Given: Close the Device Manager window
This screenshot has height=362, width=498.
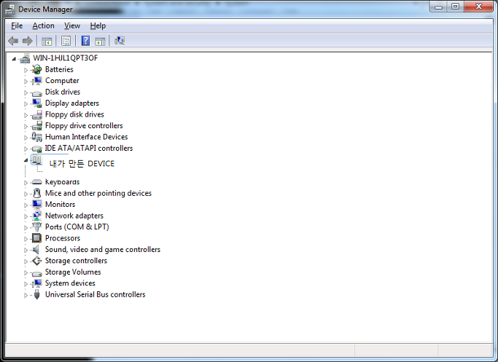Looking at the screenshot, I should tap(478, 7).
